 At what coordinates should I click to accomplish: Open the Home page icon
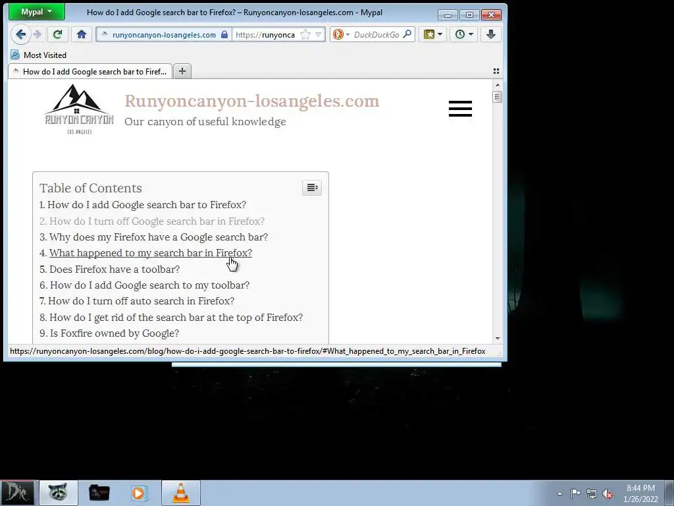[x=81, y=34]
